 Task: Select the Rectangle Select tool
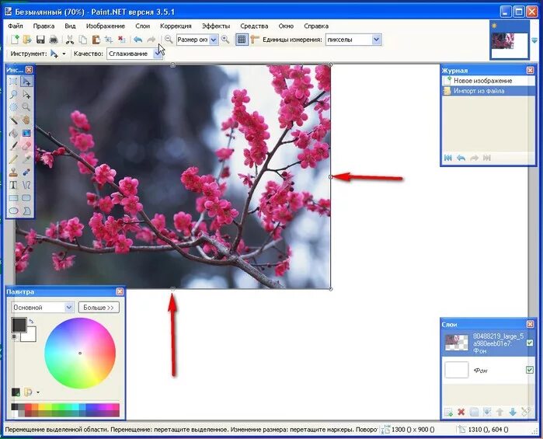pos(13,82)
